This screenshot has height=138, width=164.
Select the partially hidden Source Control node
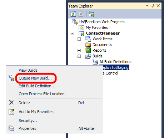111,73
